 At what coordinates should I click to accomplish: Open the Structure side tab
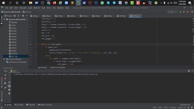click(x=2, y=82)
